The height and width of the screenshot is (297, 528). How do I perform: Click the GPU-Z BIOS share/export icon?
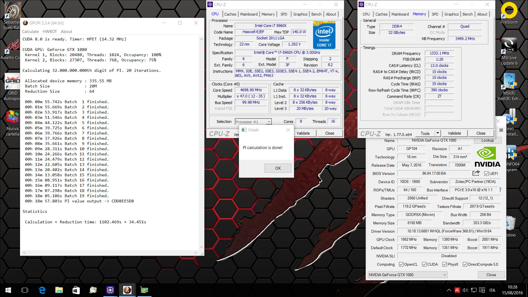point(476,173)
